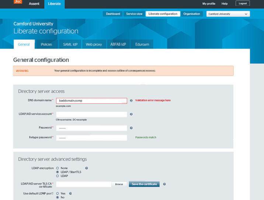Click the 'CN=username, DC=example' hint text
Viewport: 264px width, 200px height.
point(71,120)
